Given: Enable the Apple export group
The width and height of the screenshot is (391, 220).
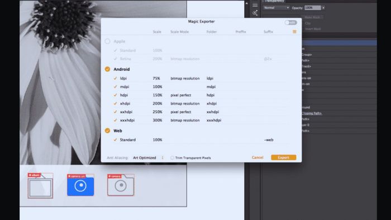Looking at the screenshot, I should 107,41.
